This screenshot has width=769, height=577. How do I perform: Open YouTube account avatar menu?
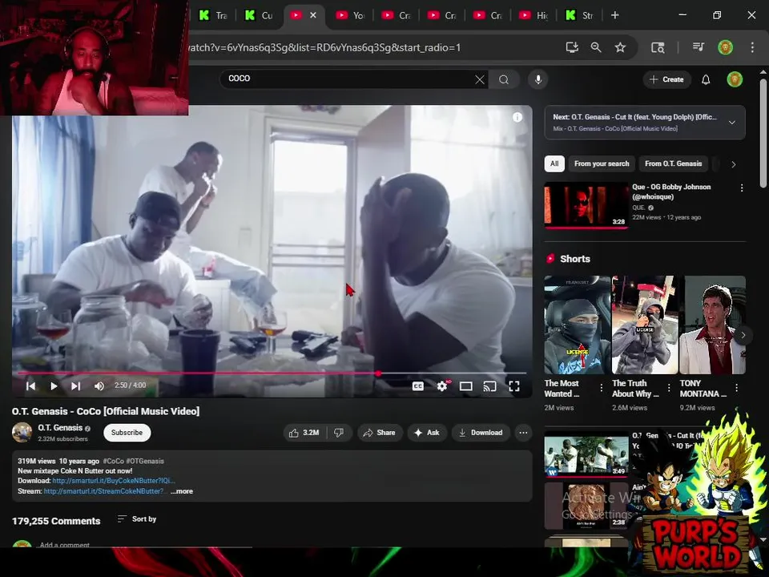[735, 79]
